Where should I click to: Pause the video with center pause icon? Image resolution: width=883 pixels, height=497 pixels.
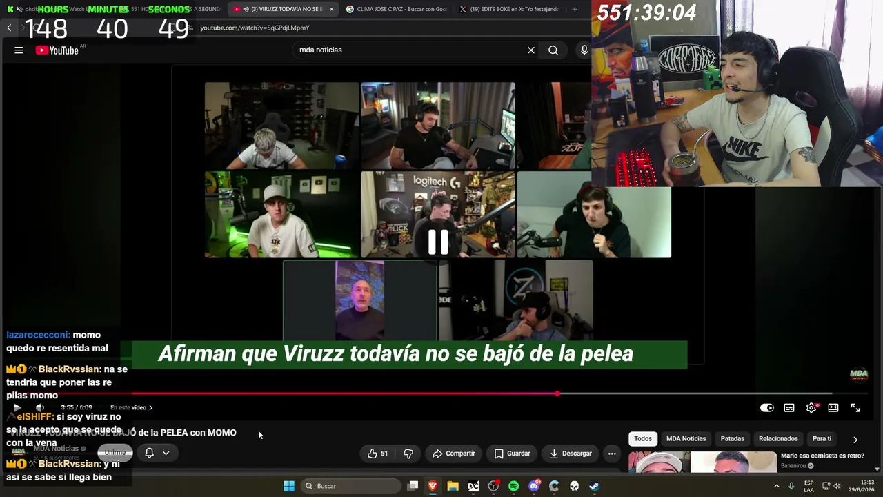(x=438, y=242)
